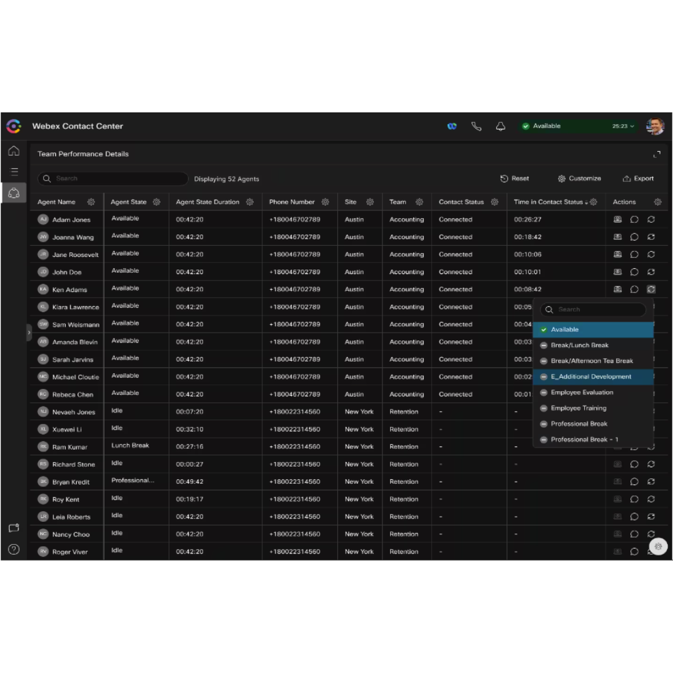Click the monitor call icon for Adam Jones
Screen dimensions: 673x673
[617, 220]
